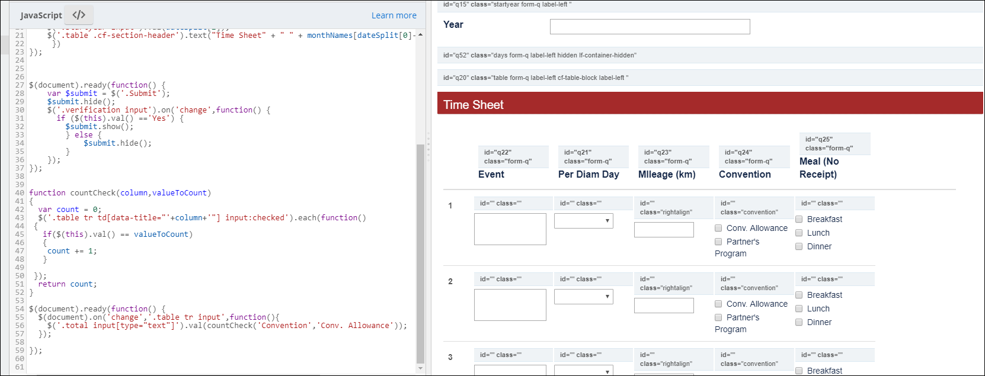Click the Event column header
The height and width of the screenshot is (376, 985).
(491, 175)
